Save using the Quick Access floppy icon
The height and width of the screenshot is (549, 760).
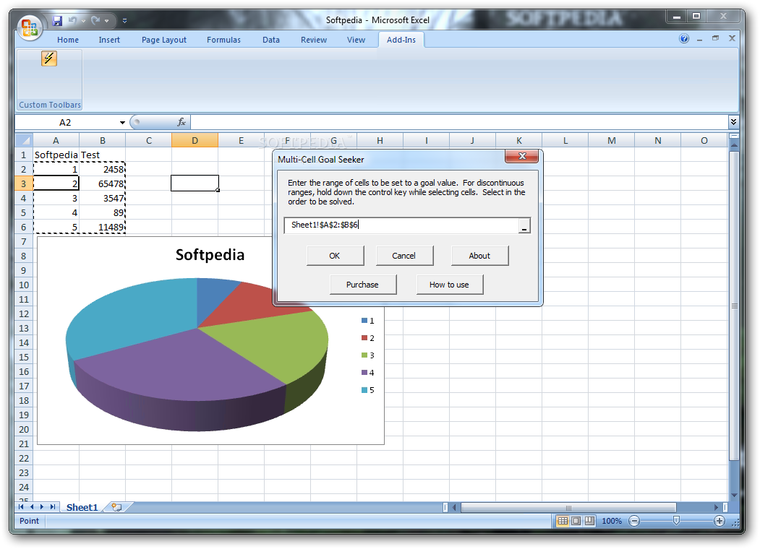pos(58,21)
